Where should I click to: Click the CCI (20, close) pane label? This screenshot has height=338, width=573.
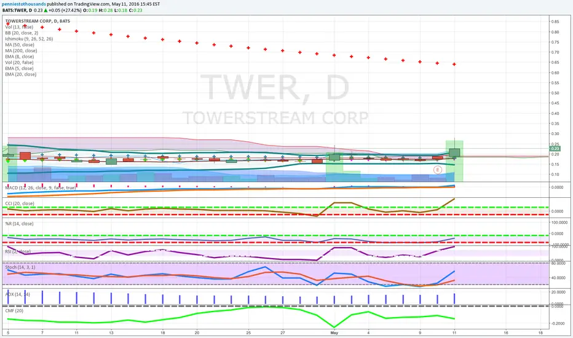pos(20,203)
